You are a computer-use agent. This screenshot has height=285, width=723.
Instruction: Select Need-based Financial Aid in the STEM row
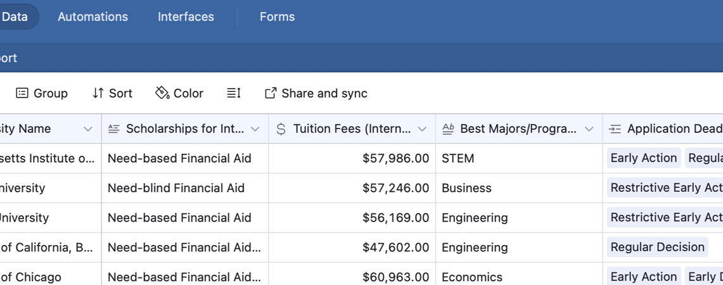185,158
